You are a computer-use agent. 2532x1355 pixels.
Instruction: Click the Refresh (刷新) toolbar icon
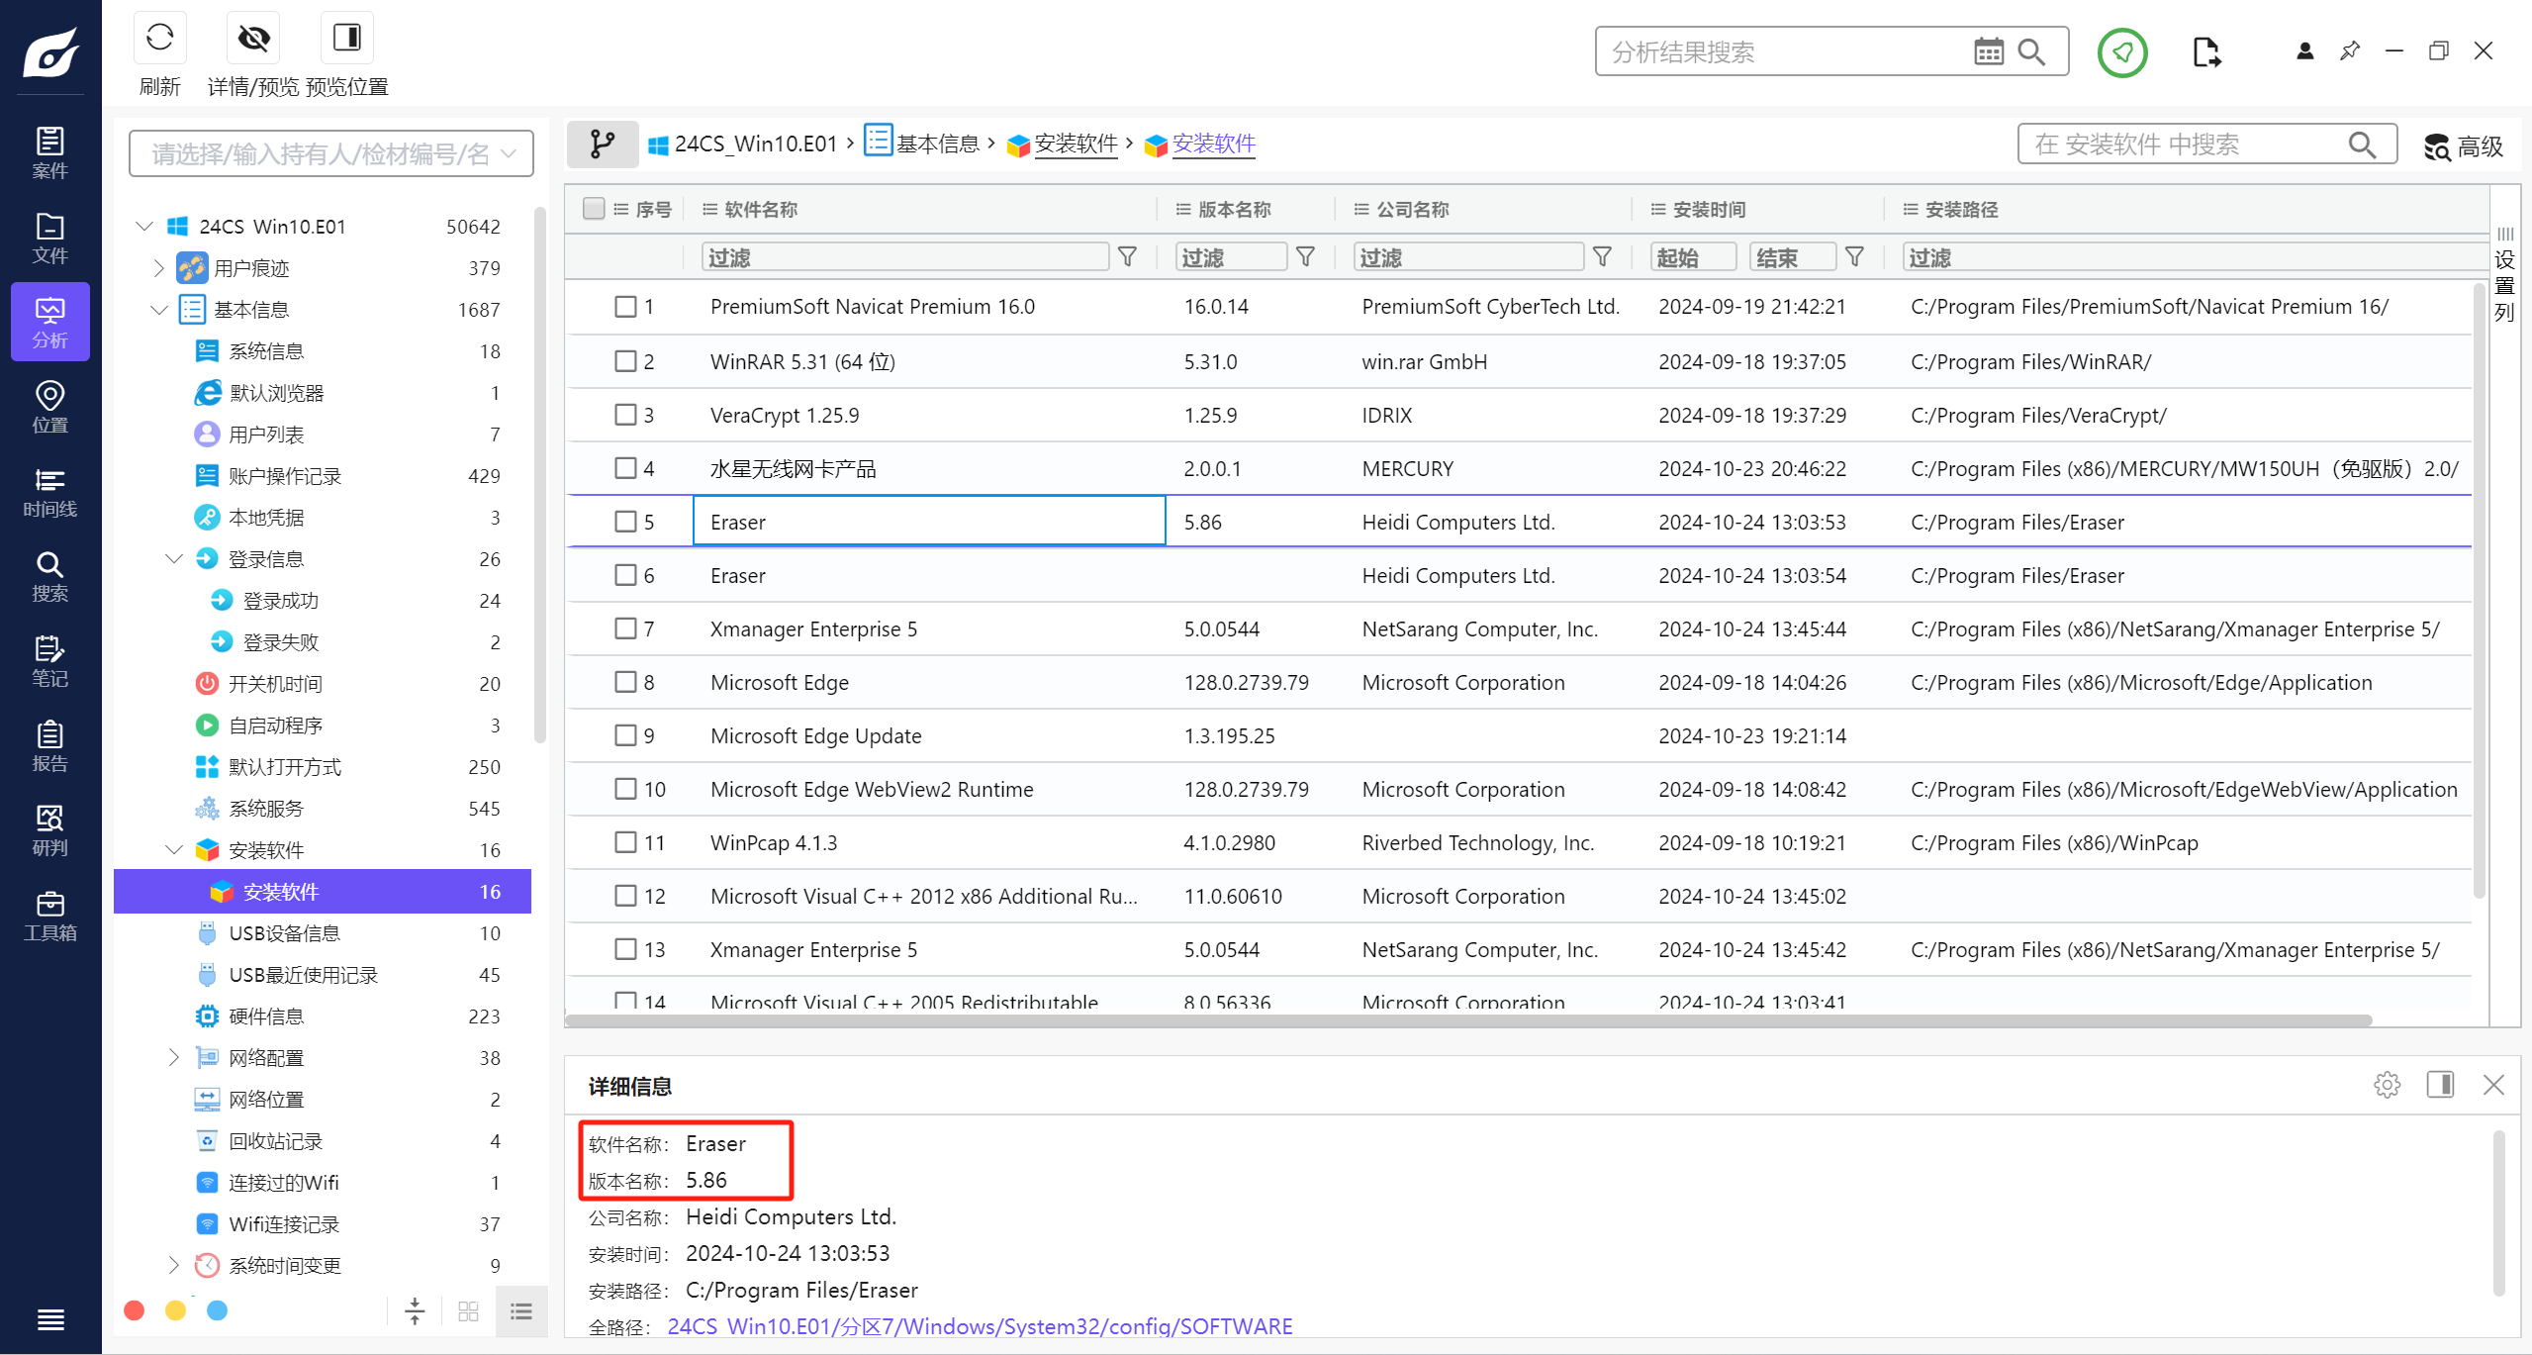point(159,38)
